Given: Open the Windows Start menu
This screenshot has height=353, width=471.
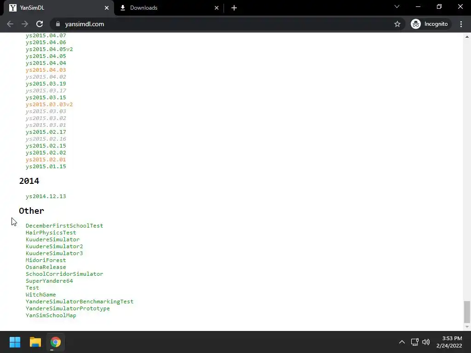Looking at the screenshot, I should 15,342.
